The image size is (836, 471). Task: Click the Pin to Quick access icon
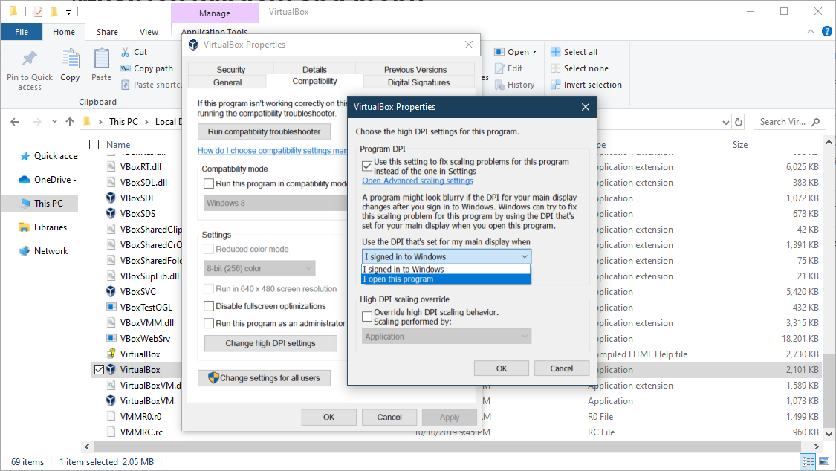tap(30, 59)
